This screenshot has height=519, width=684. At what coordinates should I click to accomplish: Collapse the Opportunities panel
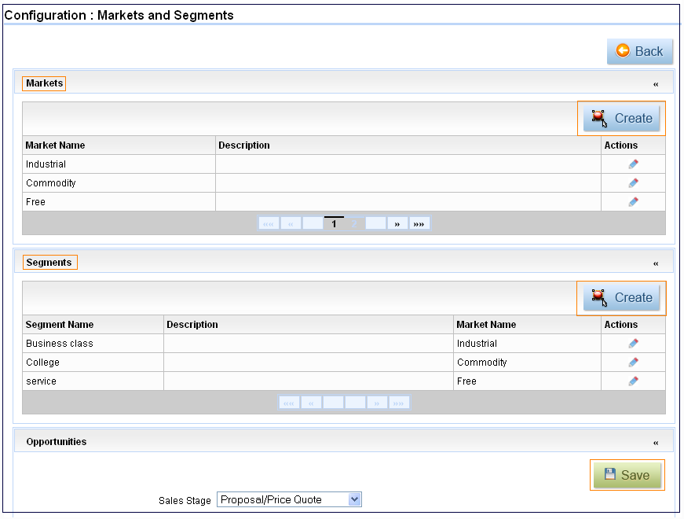coord(656,443)
